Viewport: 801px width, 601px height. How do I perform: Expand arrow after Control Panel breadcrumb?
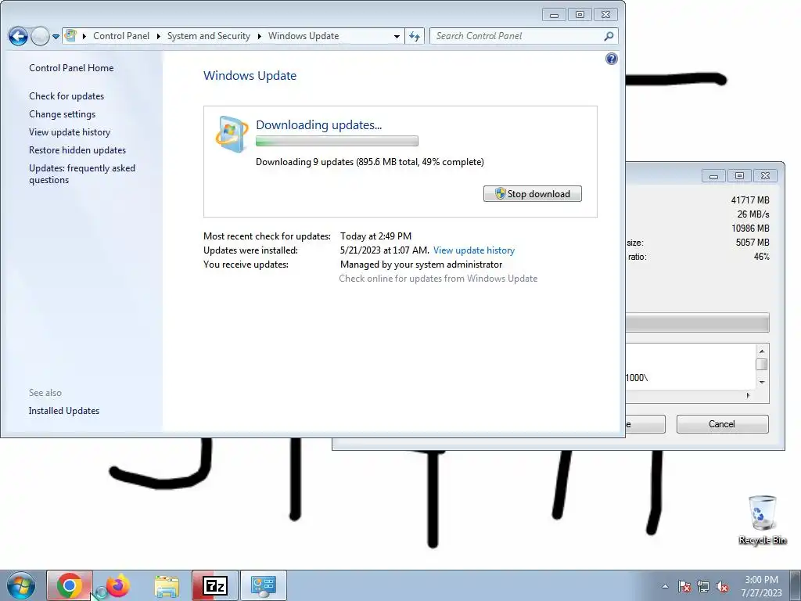tap(158, 36)
